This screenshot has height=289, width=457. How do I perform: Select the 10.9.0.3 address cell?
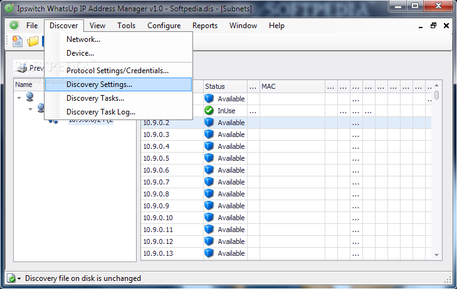click(x=172, y=134)
